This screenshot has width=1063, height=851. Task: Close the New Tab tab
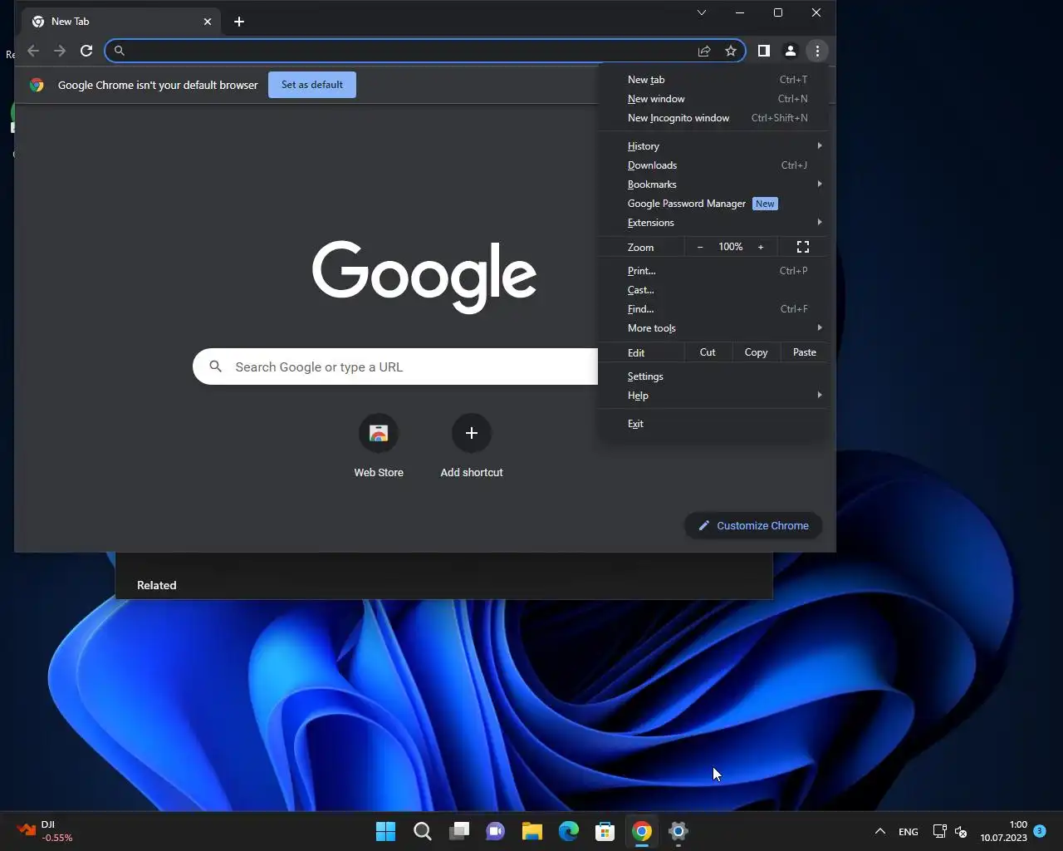tap(208, 22)
